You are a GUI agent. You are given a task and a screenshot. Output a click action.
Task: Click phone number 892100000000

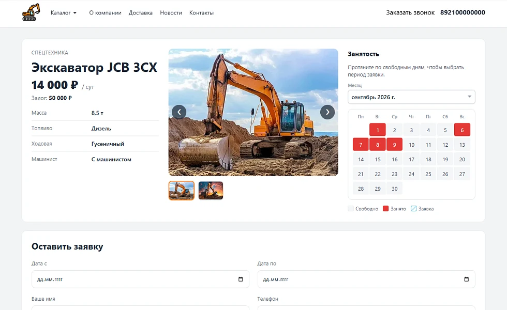463,12
